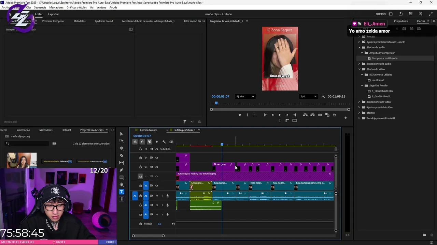Screen dimensions: 437x245
Task: Toggle linked selection in timeline
Action: click(x=149, y=142)
